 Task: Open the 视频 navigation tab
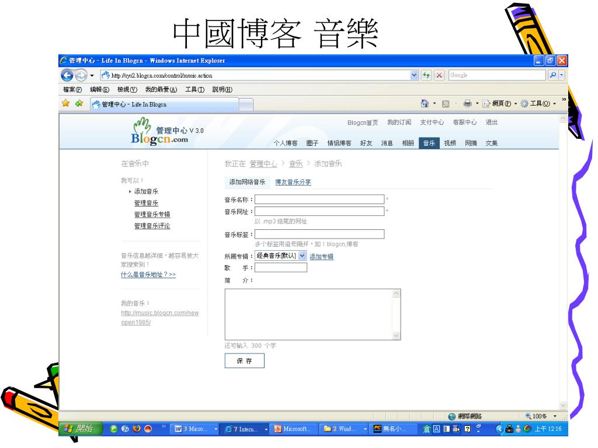coord(450,143)
